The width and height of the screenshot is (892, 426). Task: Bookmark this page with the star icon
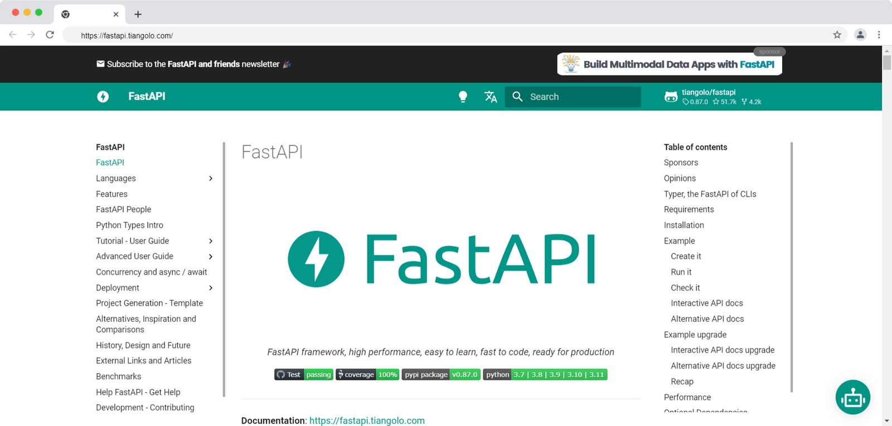[837, 35]
